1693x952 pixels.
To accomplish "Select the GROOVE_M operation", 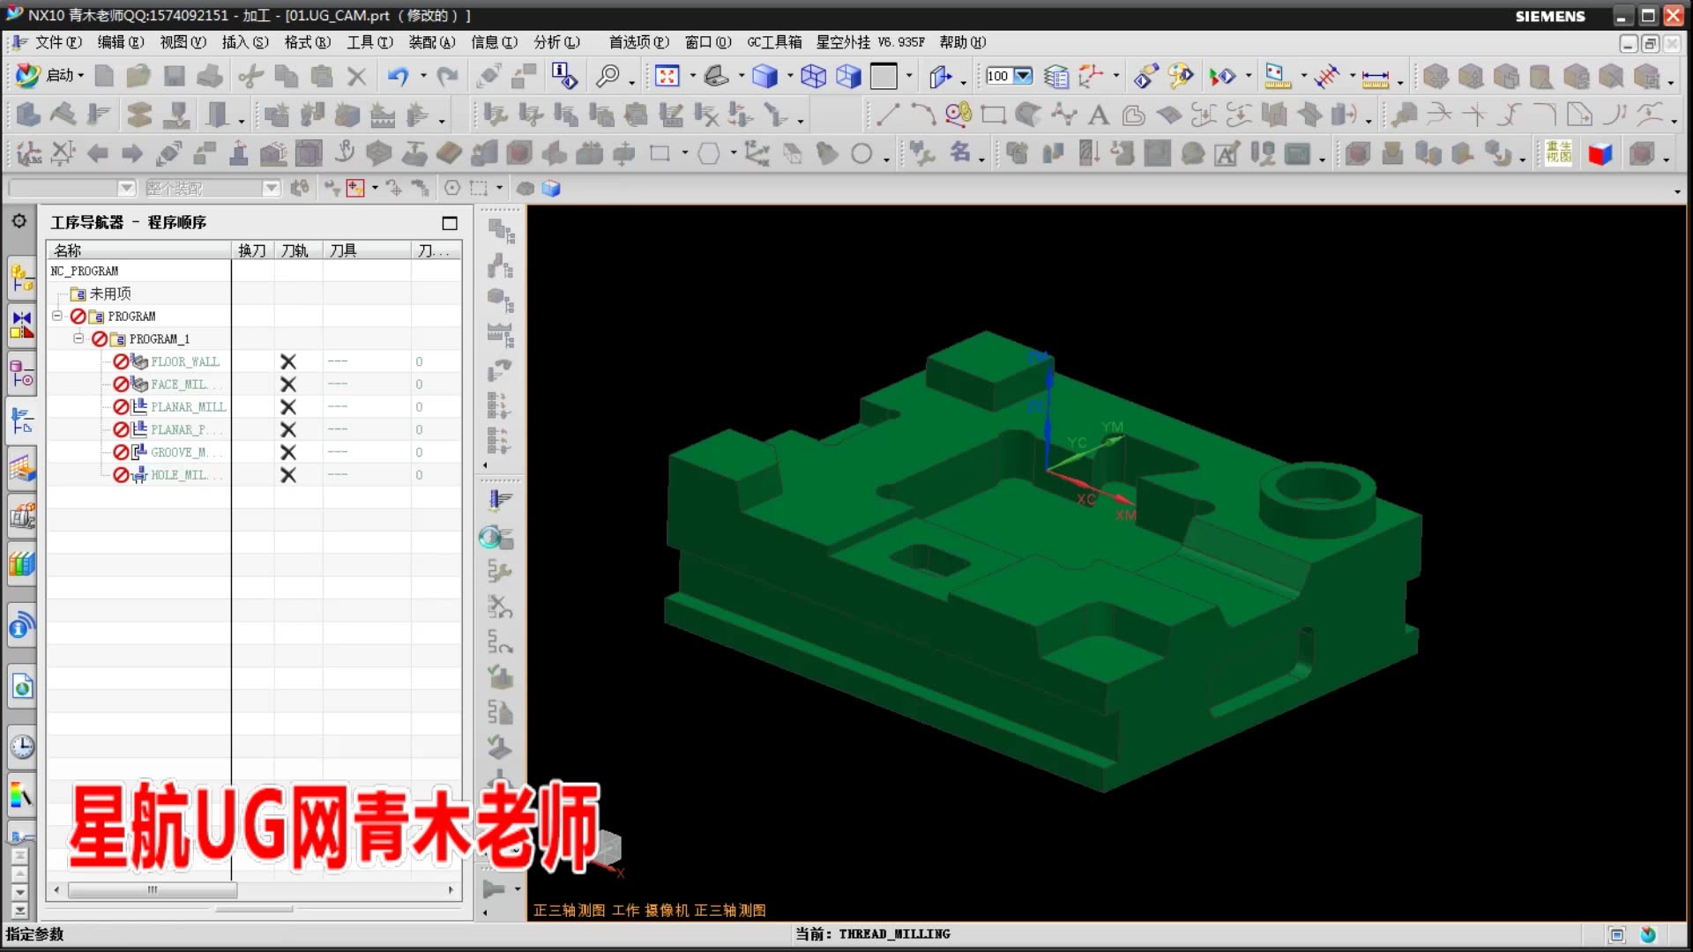I will 179,452.
